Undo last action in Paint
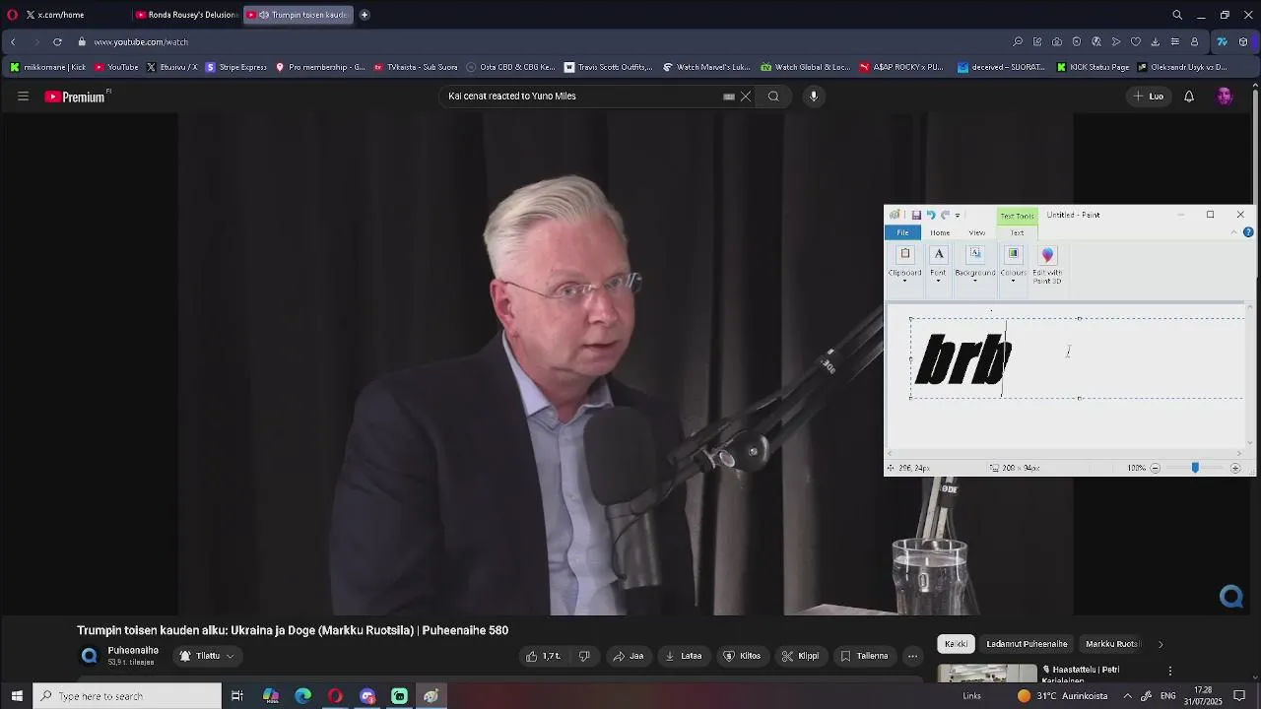Image resolution: width=1261 pixels, height=709 pixels. tap(930, 215)
